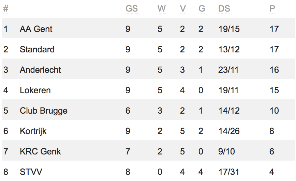Click the P points column header
This screenshot has width=296, height=181.
272,9
